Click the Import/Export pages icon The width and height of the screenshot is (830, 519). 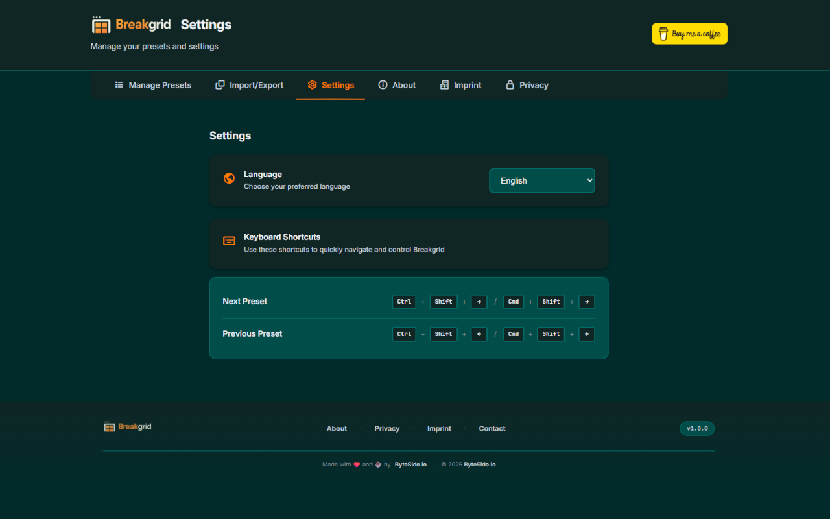[219, 85]
